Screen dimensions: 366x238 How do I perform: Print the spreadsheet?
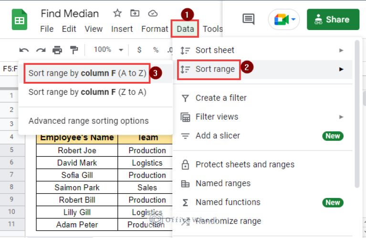(x=57, y=50)
